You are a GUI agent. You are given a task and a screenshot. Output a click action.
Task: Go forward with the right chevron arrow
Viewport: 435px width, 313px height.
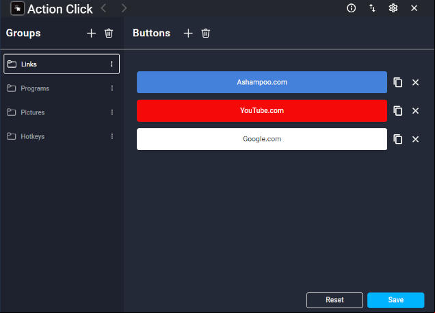point(124,8)
